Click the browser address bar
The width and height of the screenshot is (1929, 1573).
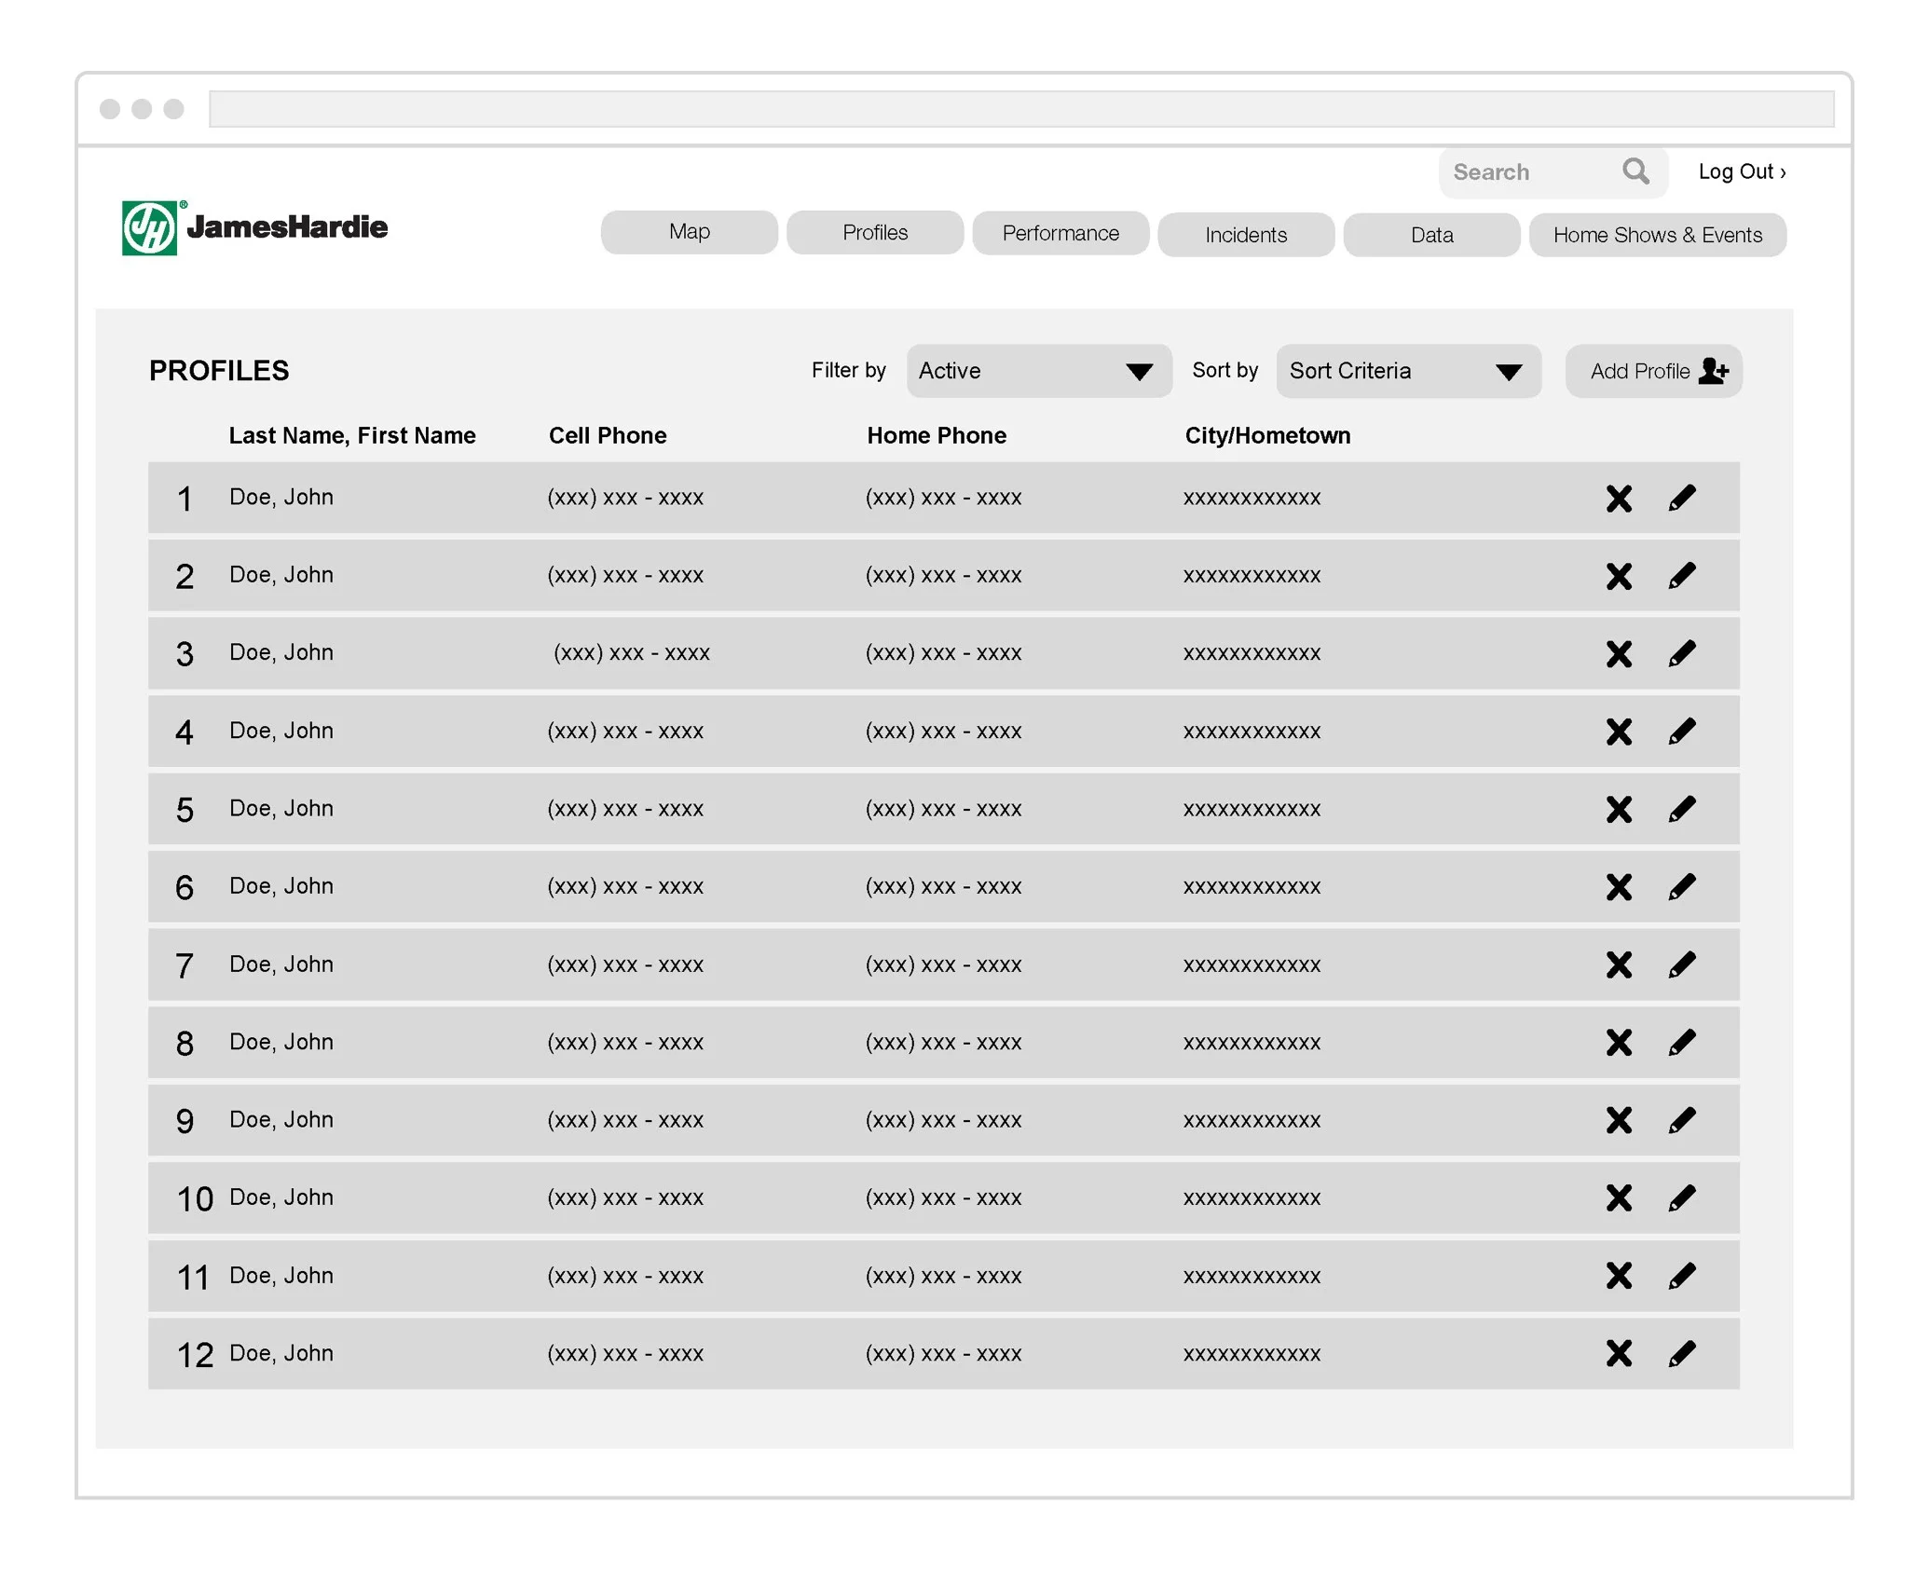(x=1020, y=109)
